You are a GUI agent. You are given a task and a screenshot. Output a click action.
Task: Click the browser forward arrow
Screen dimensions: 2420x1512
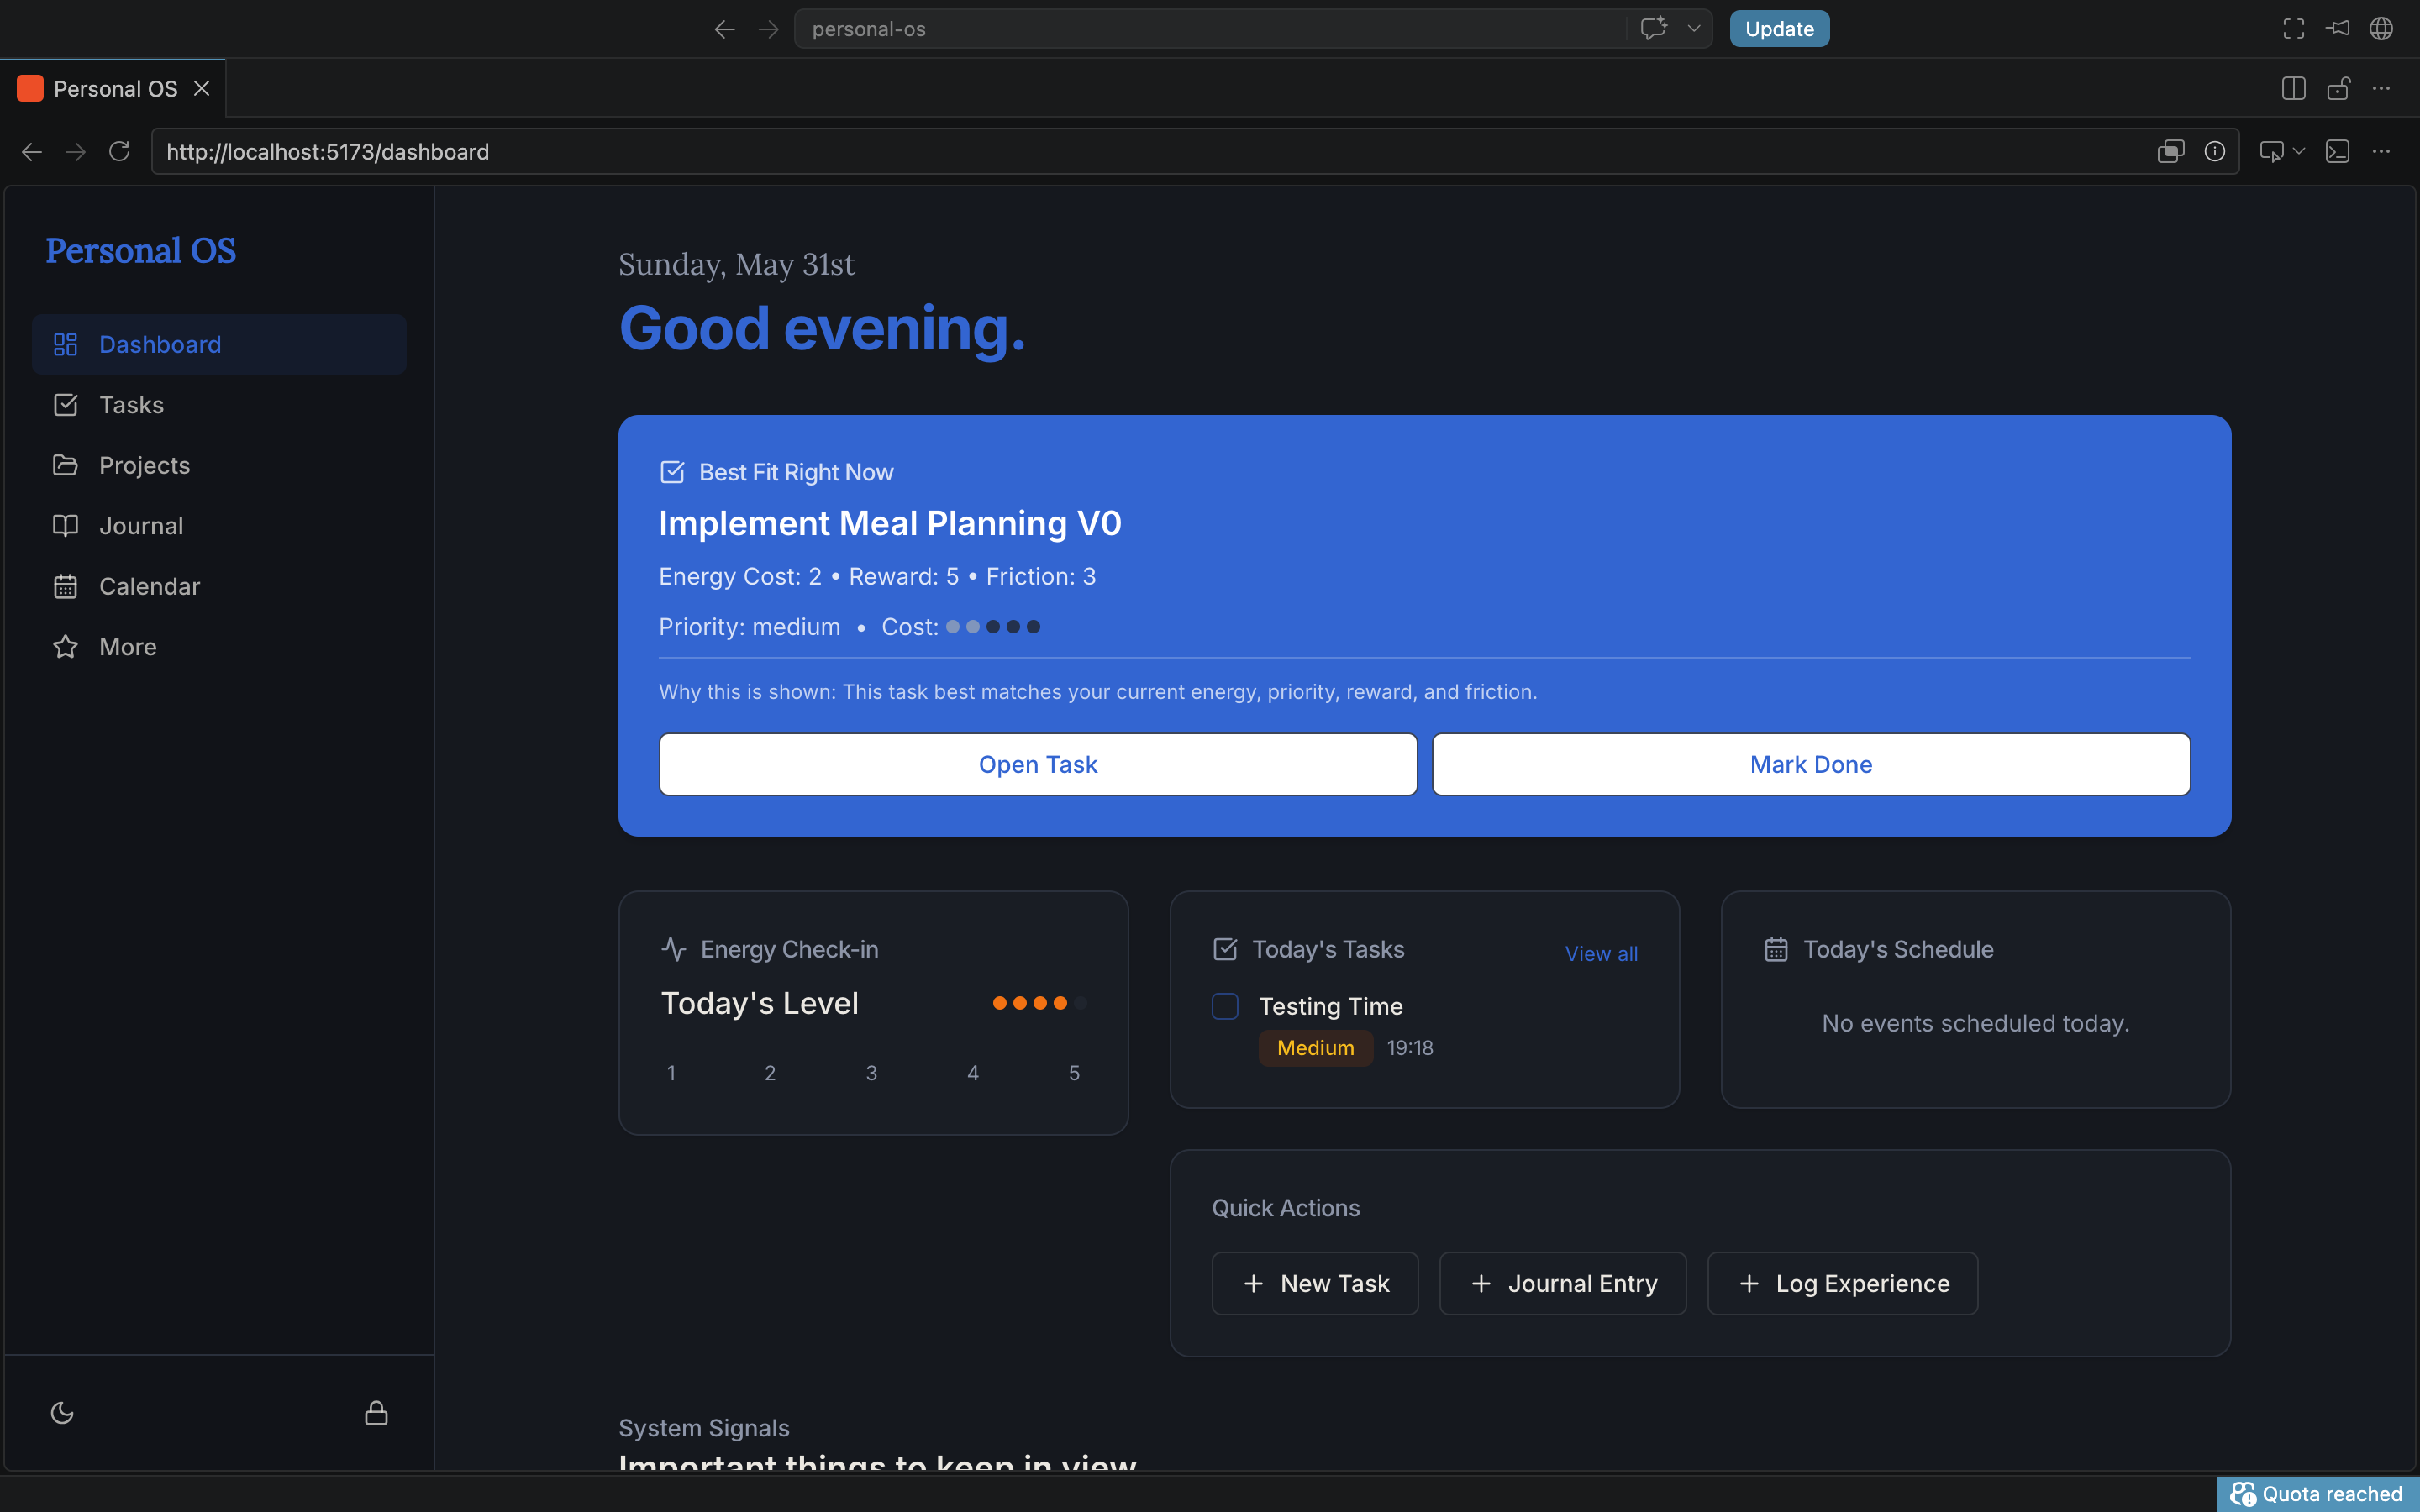[76, 151]
